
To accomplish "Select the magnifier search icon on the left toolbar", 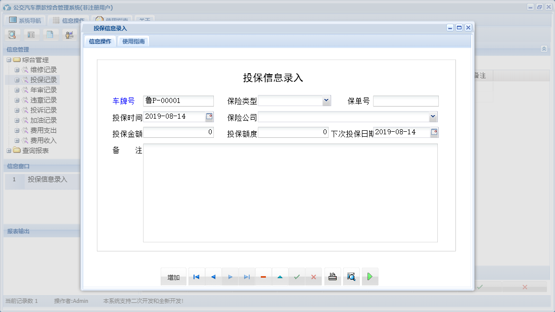I will (x=12, y=34).
